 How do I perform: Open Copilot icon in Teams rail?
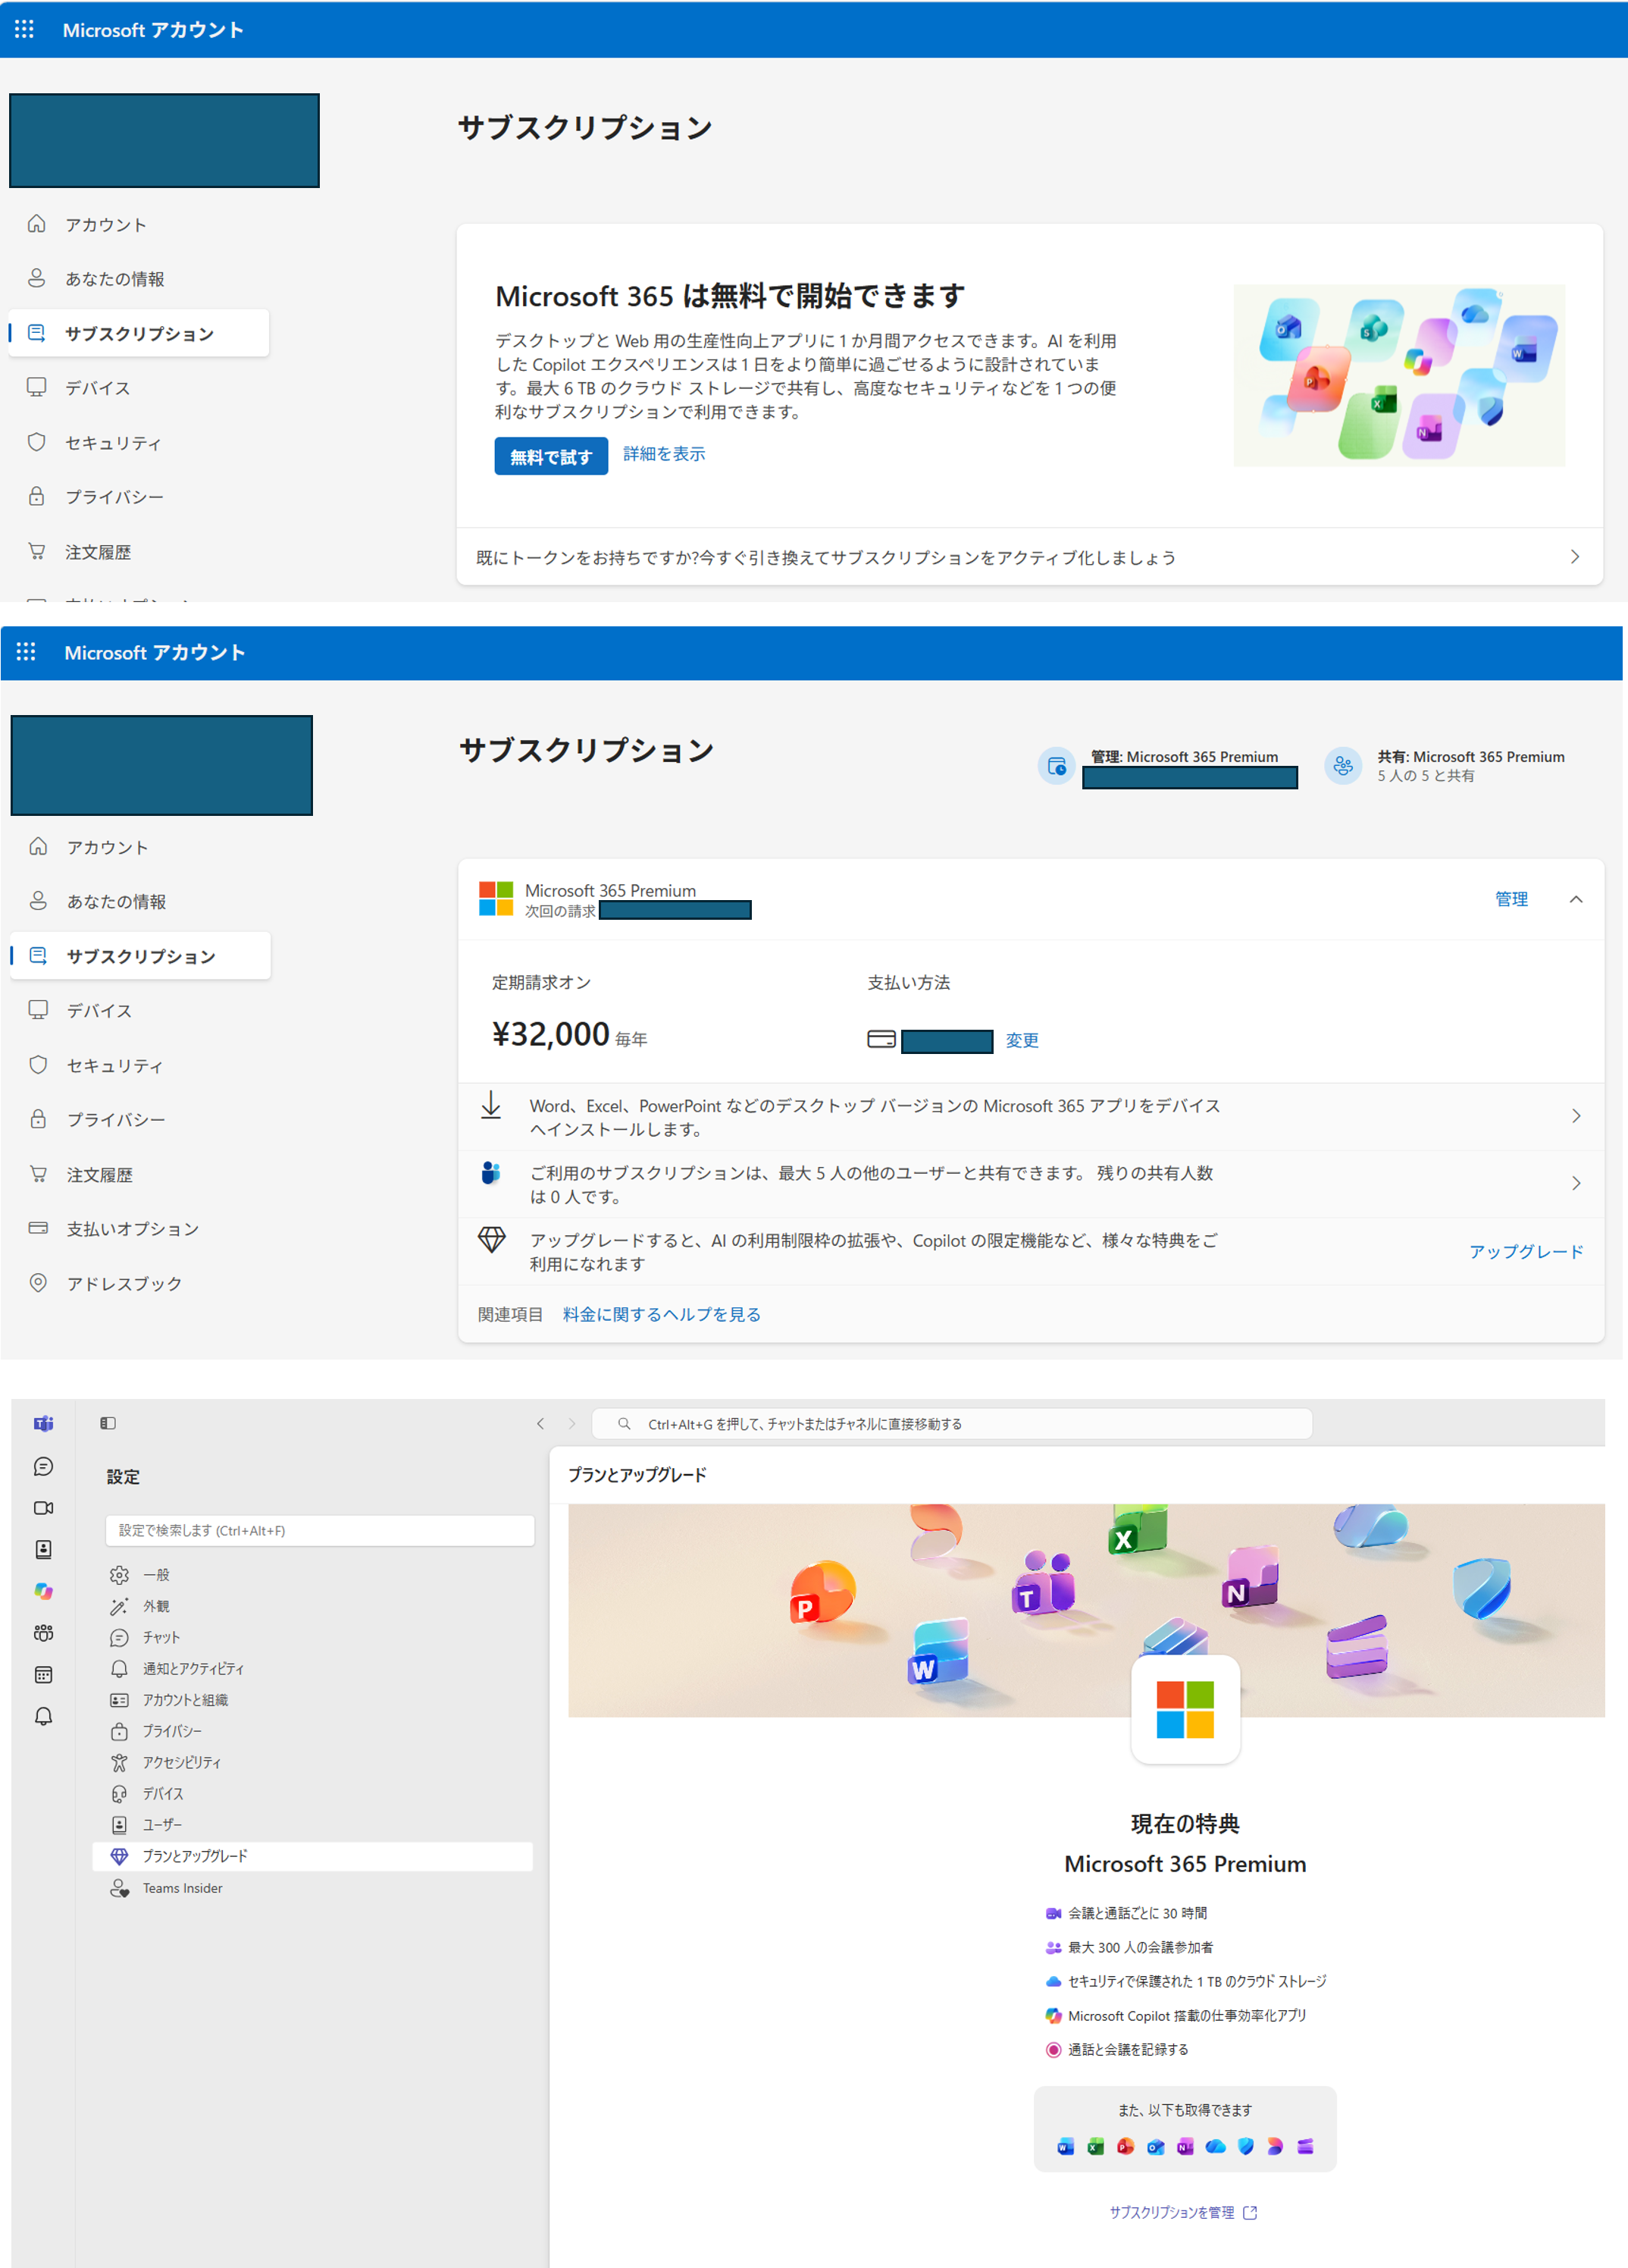[x=43, y=1591]
